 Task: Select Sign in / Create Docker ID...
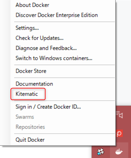(x=48, y=107)
